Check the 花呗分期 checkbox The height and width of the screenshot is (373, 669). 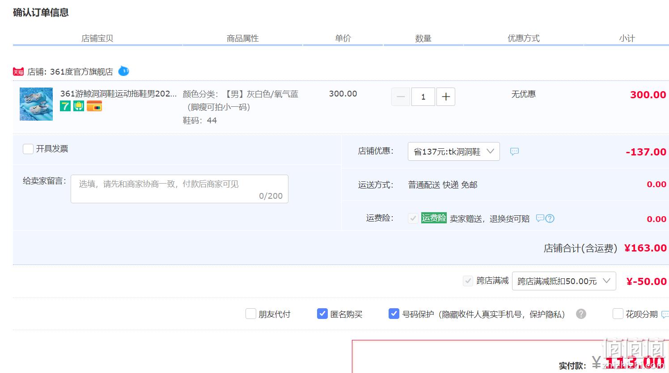(618, 314)
